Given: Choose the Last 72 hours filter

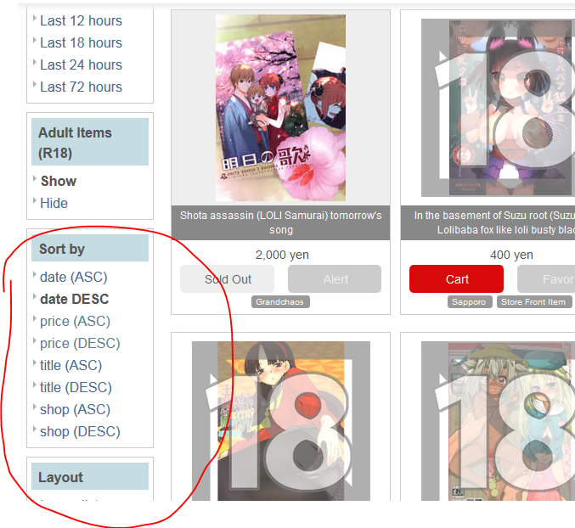Looking at the screenshot, I should (x=81, y=87).
